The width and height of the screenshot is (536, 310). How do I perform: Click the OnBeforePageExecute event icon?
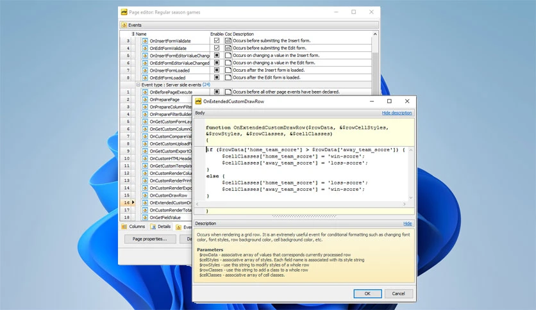[145, 92]
